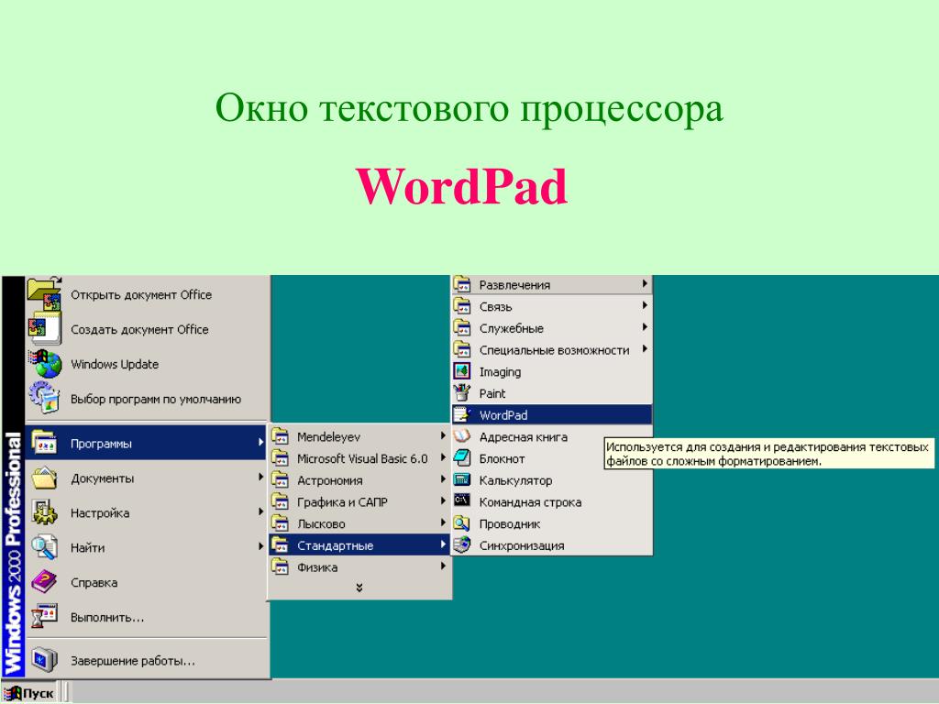
Task: Expand the Документы submenu arrow
Action: (x=260, y=477)
